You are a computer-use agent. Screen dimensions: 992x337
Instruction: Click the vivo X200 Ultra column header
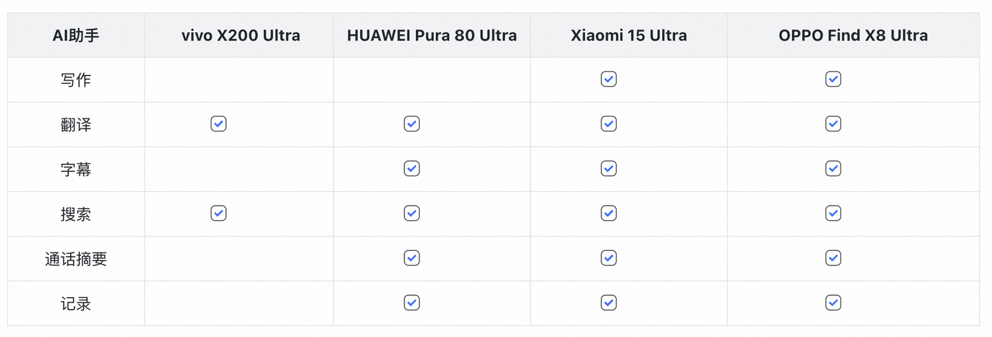coord(240,35)
